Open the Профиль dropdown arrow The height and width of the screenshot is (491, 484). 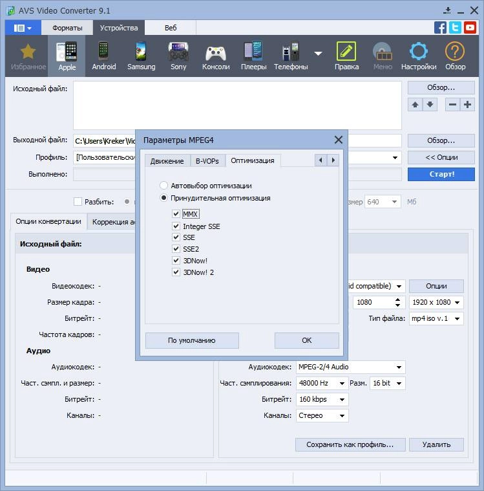[395, 157]
